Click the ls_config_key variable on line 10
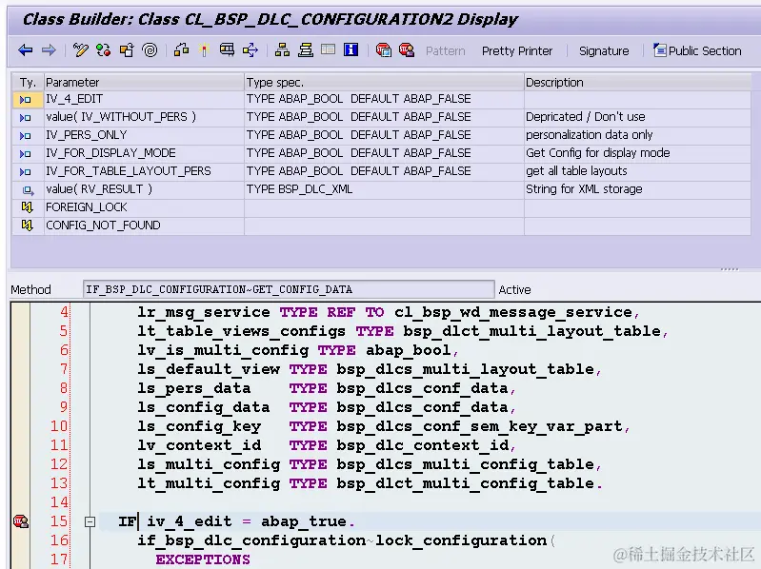761x569 pixels. [199, 426]
